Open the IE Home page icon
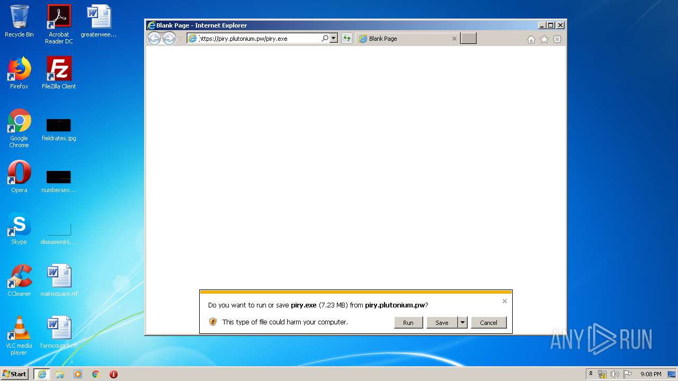This screenshot has width=678, height=381. click(x=531, y=39)
